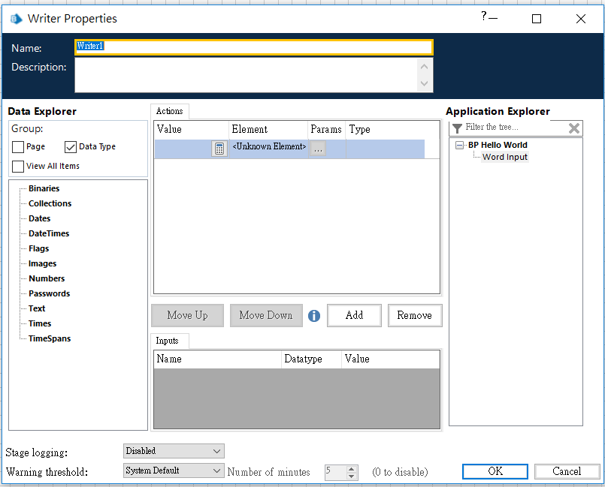Viewport: 605px width, 487px height.
Task: Select Numbers in Data Explorer
Action: (x=47, y=278)
